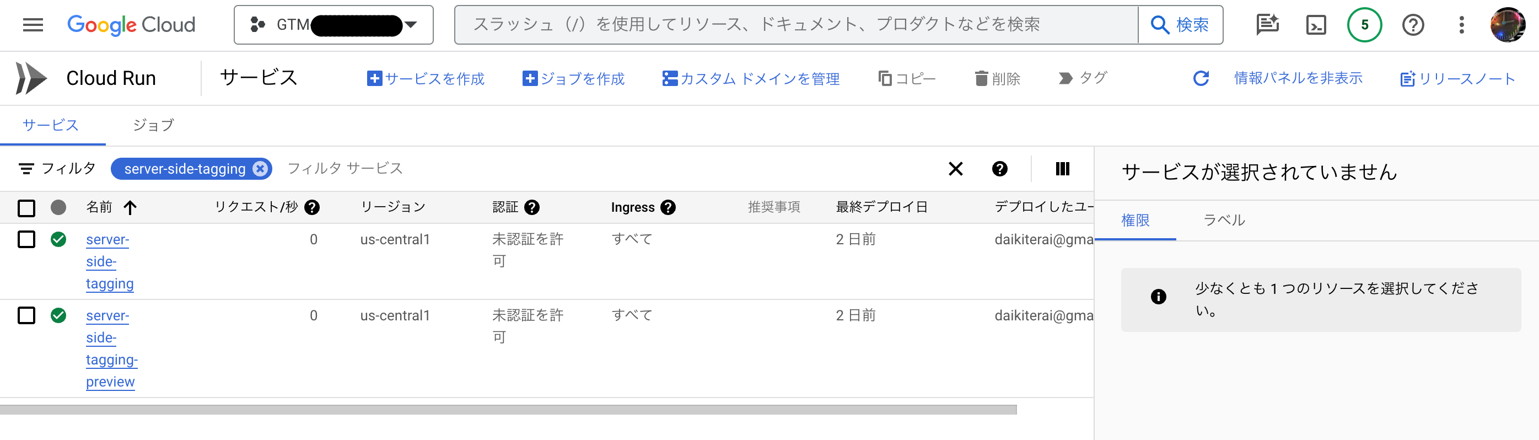
Task: Switch to 権限 tab in info panel
Action: (1135, 220)
